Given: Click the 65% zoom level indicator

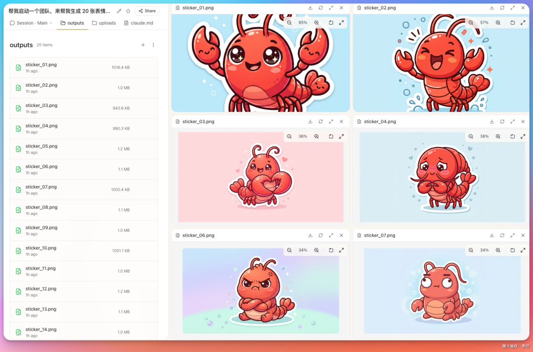Looking at the screenshot, I should (x=303, y=22).
